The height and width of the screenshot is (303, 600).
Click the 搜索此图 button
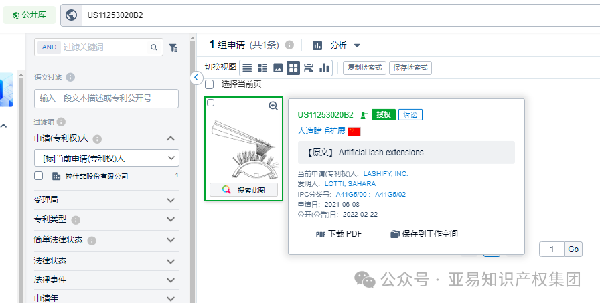pos(244,189)
